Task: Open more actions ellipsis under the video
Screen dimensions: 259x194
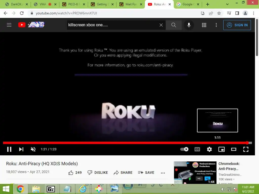Action: point(163,173)
